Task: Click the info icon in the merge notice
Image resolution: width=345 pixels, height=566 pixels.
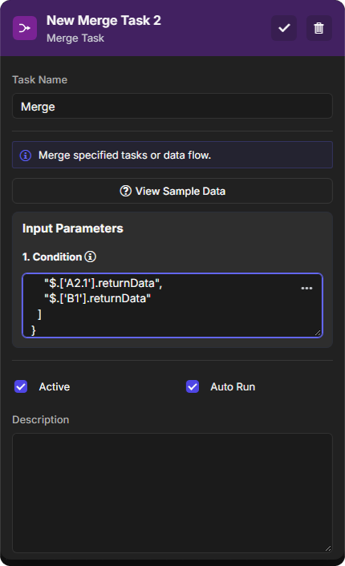Action: 26,156
